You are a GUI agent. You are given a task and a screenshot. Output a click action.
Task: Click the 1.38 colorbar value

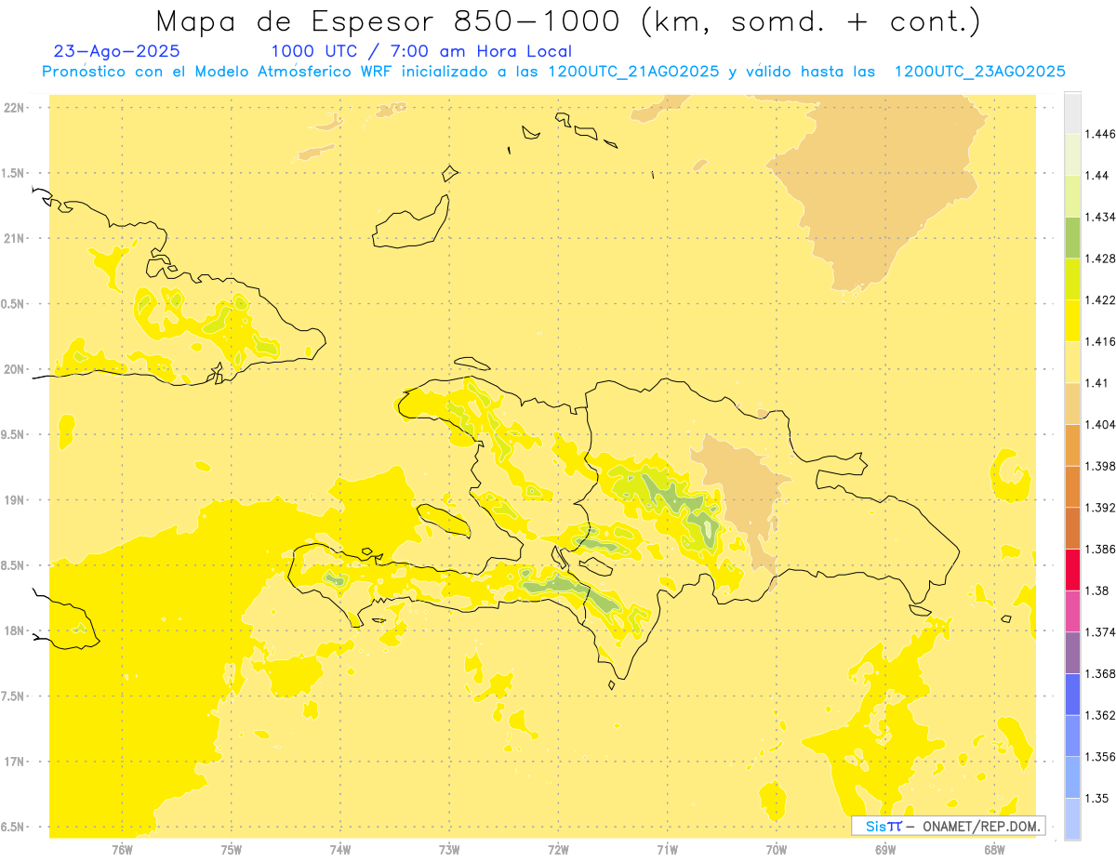pos(1096,590)
